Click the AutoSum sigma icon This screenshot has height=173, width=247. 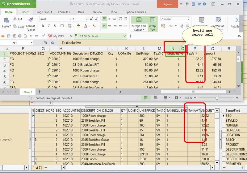click(x=237, y=20)
